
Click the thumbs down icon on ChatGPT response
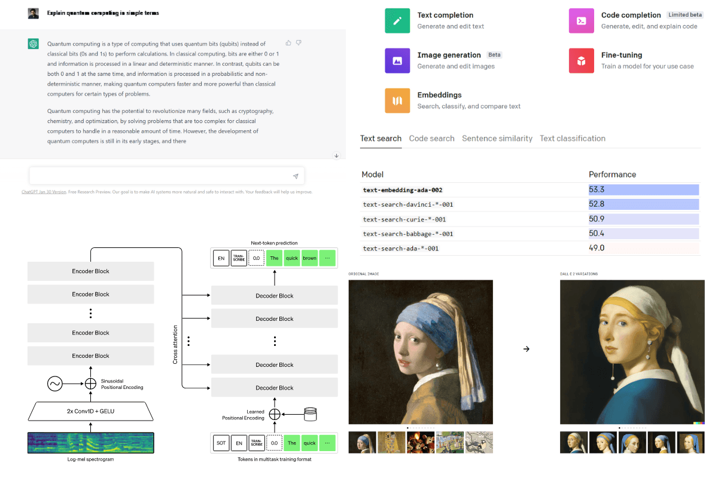tap(299, 43)
